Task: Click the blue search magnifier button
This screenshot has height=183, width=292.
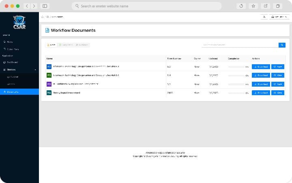Action: [x=281, y=45]
